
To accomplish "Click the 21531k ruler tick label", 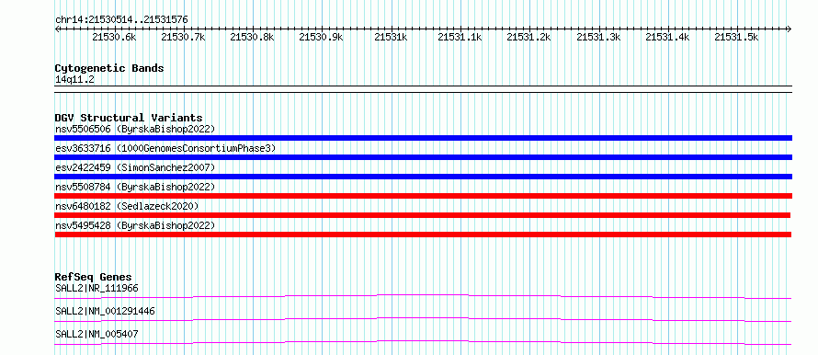I will [391, 37].
